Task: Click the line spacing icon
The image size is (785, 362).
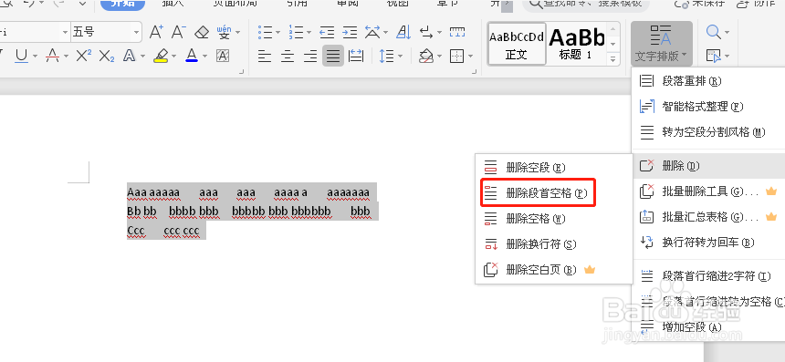Action: [386, 56]
